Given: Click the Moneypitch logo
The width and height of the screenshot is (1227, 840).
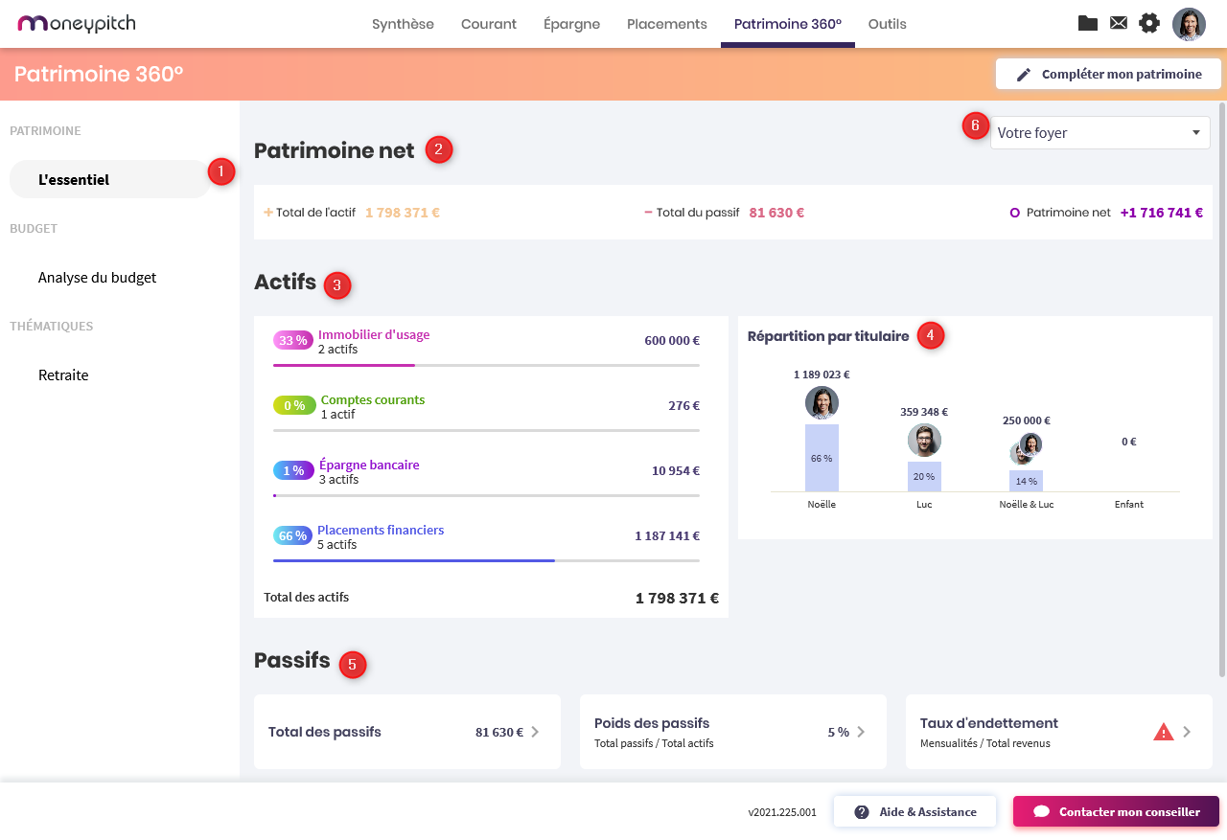Looking at the screenshot, I should (77, 24).
